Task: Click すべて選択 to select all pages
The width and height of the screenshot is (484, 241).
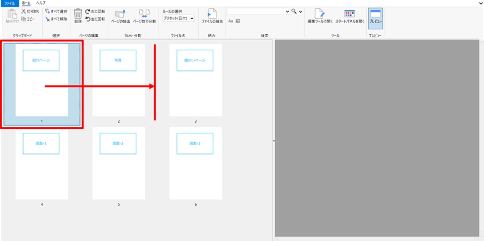Action: click(x=56, y=11)
